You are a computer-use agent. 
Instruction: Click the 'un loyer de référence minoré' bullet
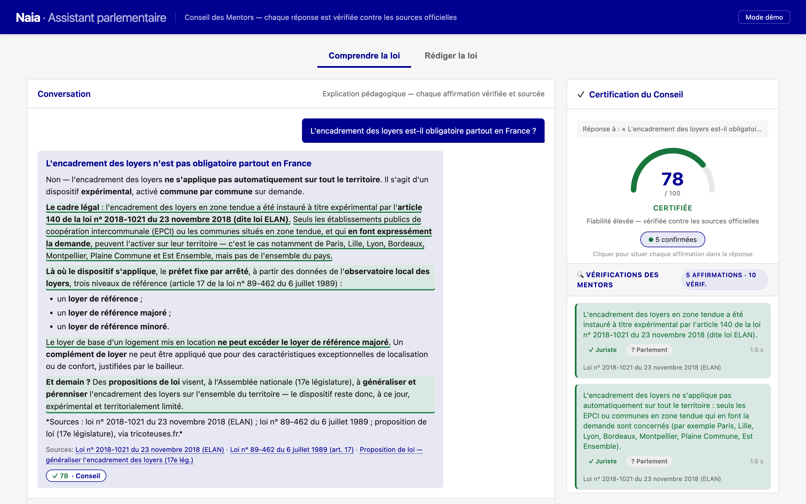113,326
